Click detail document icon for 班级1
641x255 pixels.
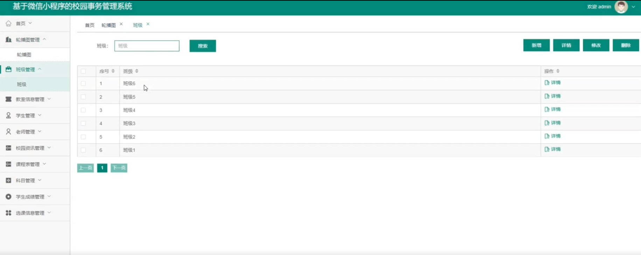pos(547,149)
